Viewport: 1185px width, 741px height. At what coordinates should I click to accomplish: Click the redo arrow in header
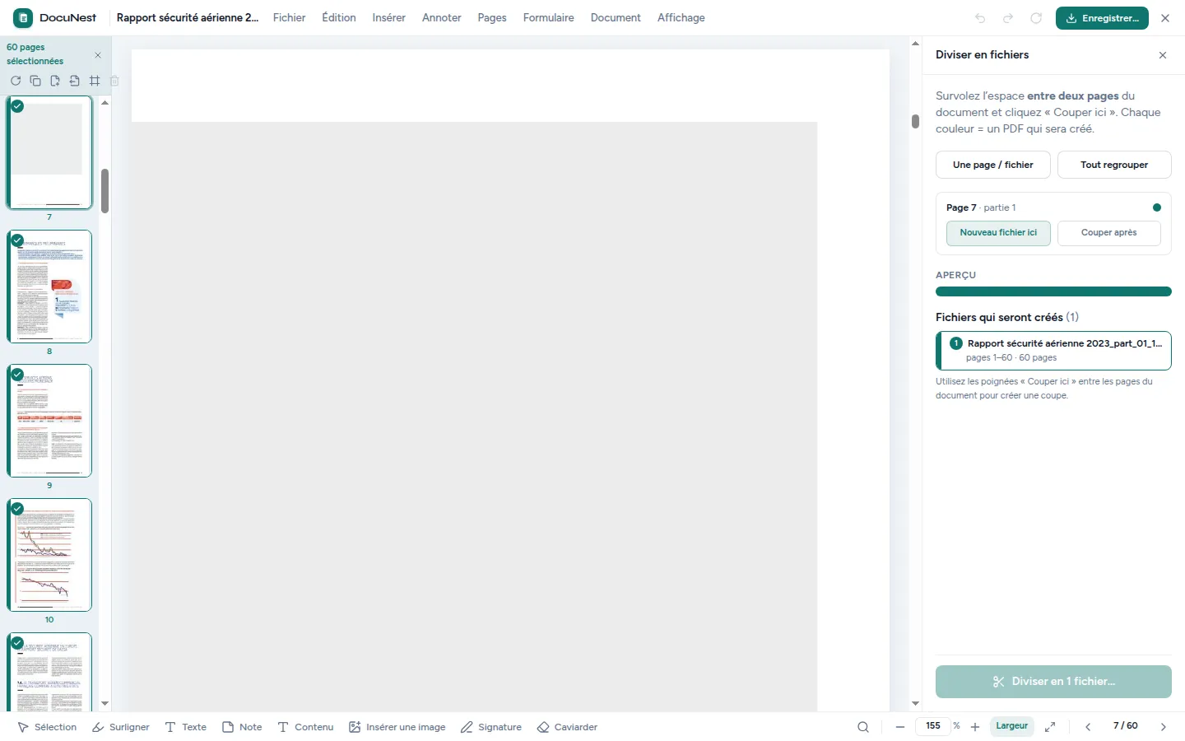coord(1008,18)
